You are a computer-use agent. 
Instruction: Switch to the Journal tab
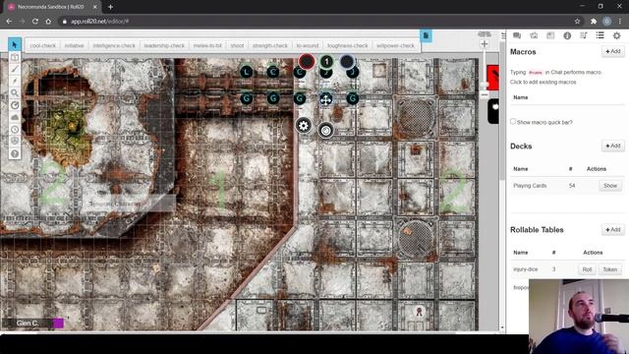550,35
